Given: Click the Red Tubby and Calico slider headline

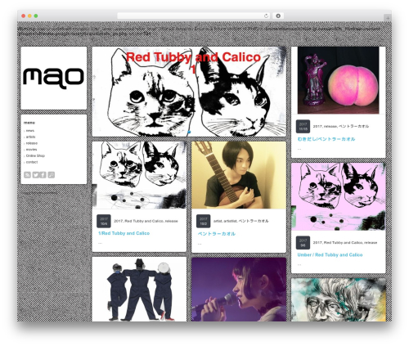Looking at the screenshot, I should [x=193, y=62].
